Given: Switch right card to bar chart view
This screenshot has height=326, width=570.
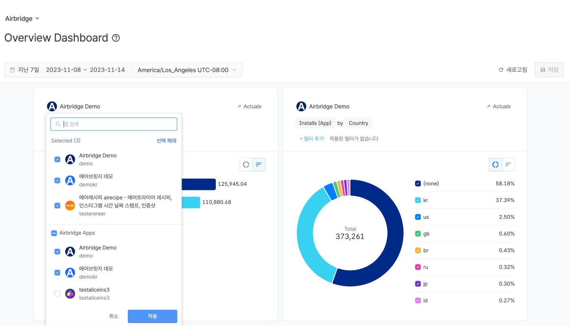Looking at the screenshot, I should point(508,165).
